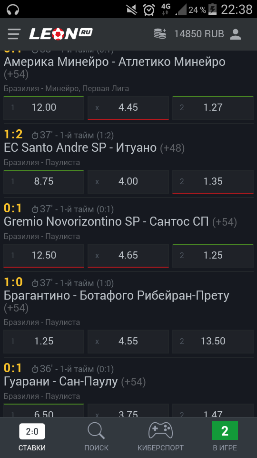Image resolution: width=257 pixels, height=458 pixels.
Task: Open the in-play green counter badge
Action: tap(225, 431)
